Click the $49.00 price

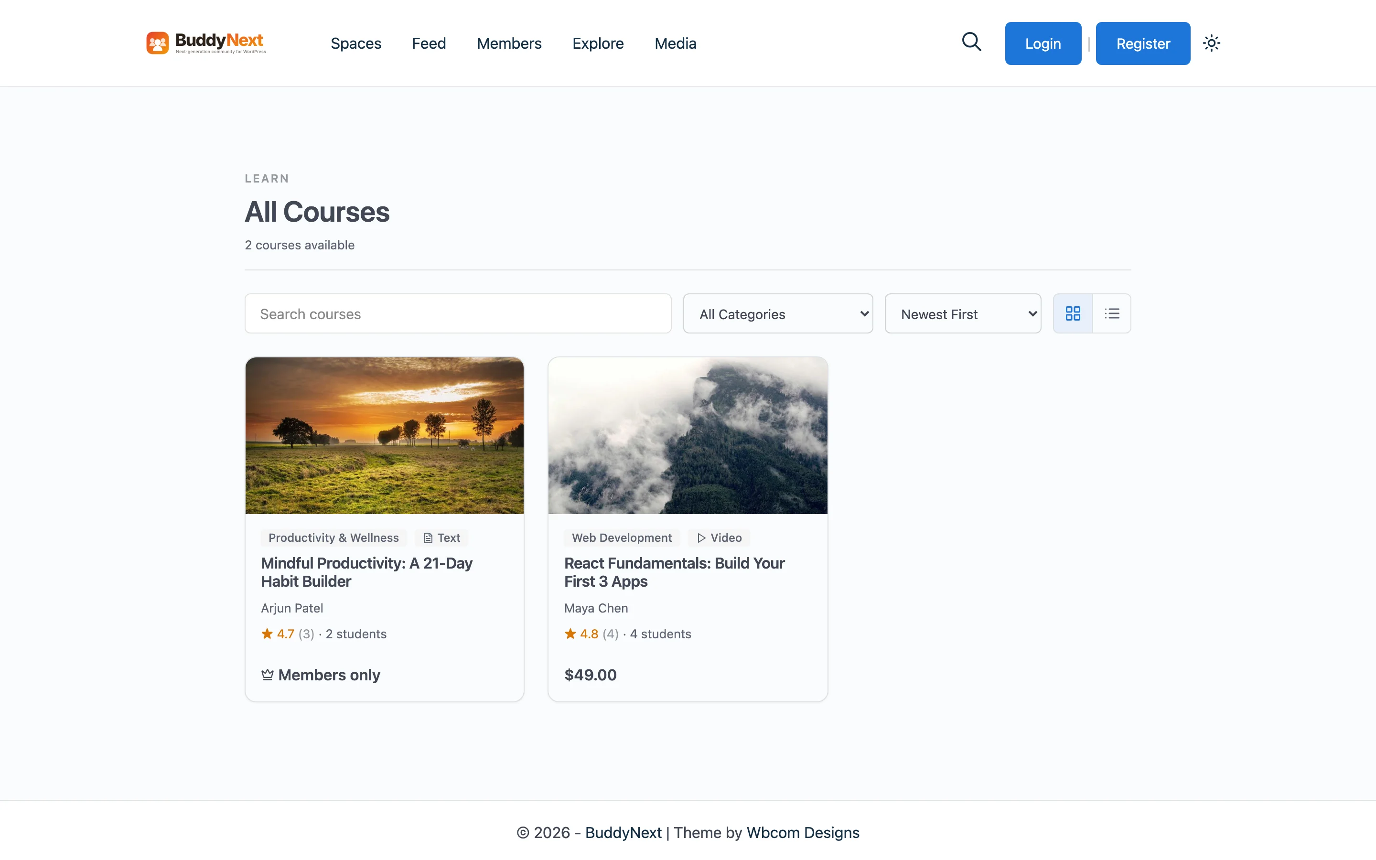pos(590,675)
